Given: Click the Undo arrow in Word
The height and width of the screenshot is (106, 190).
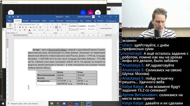Looking at the screenshot, I should coord(13,17).
